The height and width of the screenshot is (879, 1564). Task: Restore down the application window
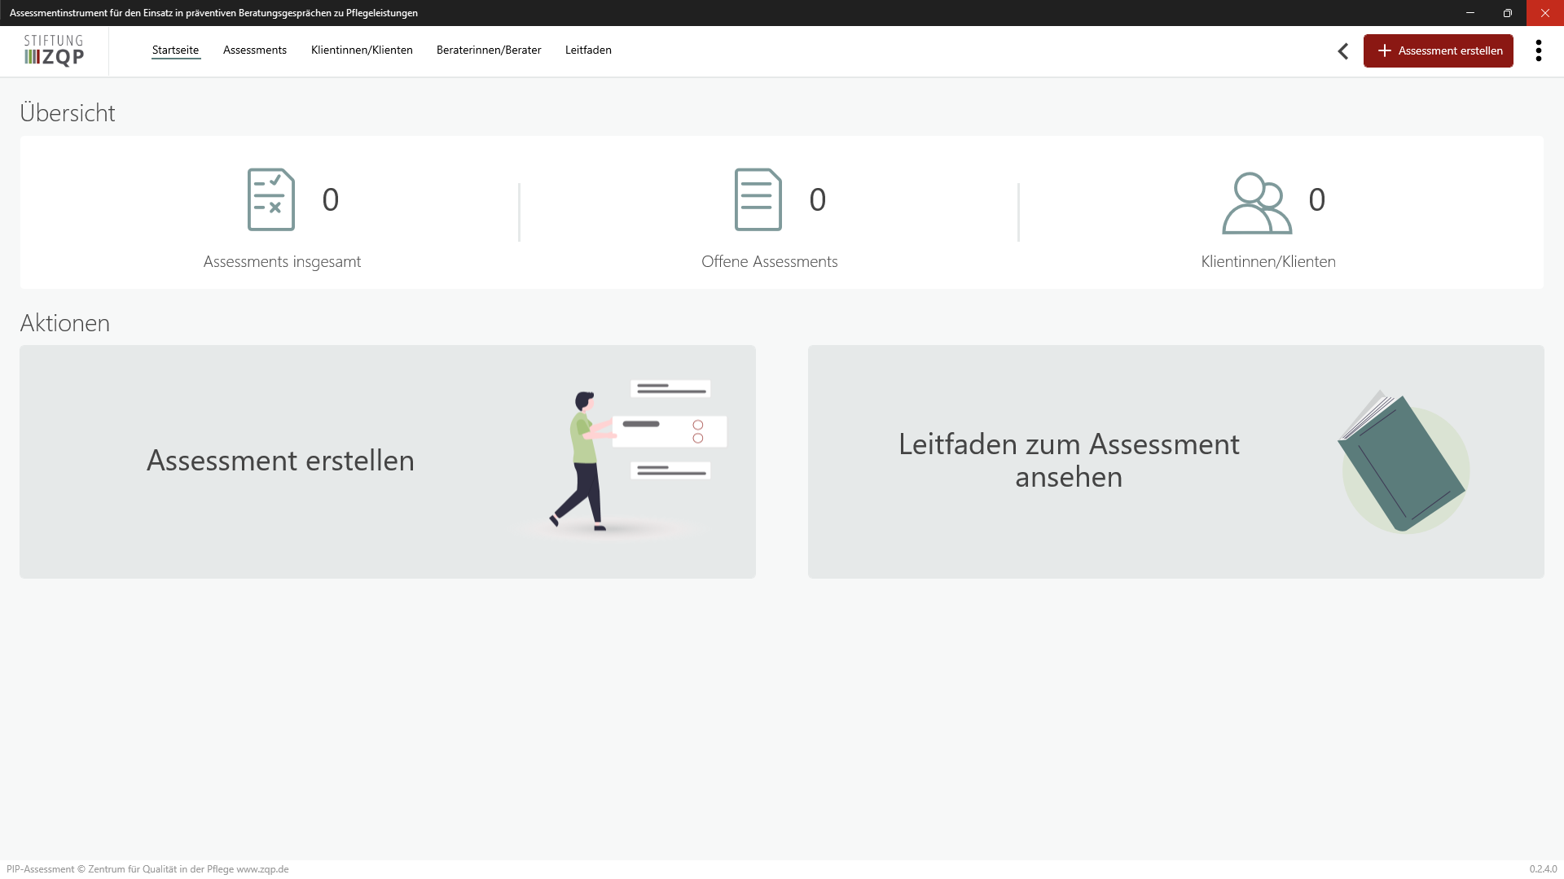click(x=1507, y=13)
